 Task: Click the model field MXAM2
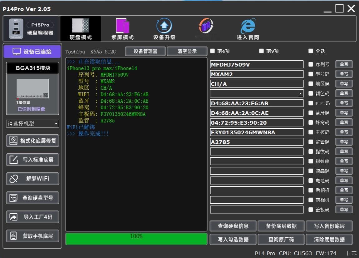257,74
